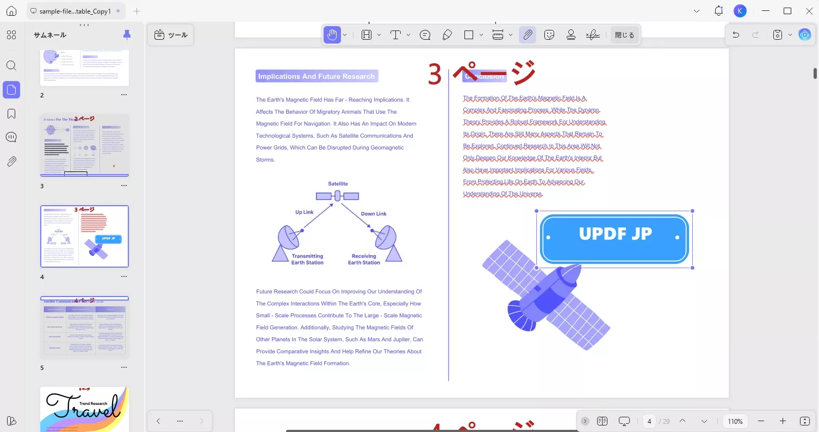The height and width of the screenshot is (432, 819).
Task: Go to the next page
Action: point(704,421)
